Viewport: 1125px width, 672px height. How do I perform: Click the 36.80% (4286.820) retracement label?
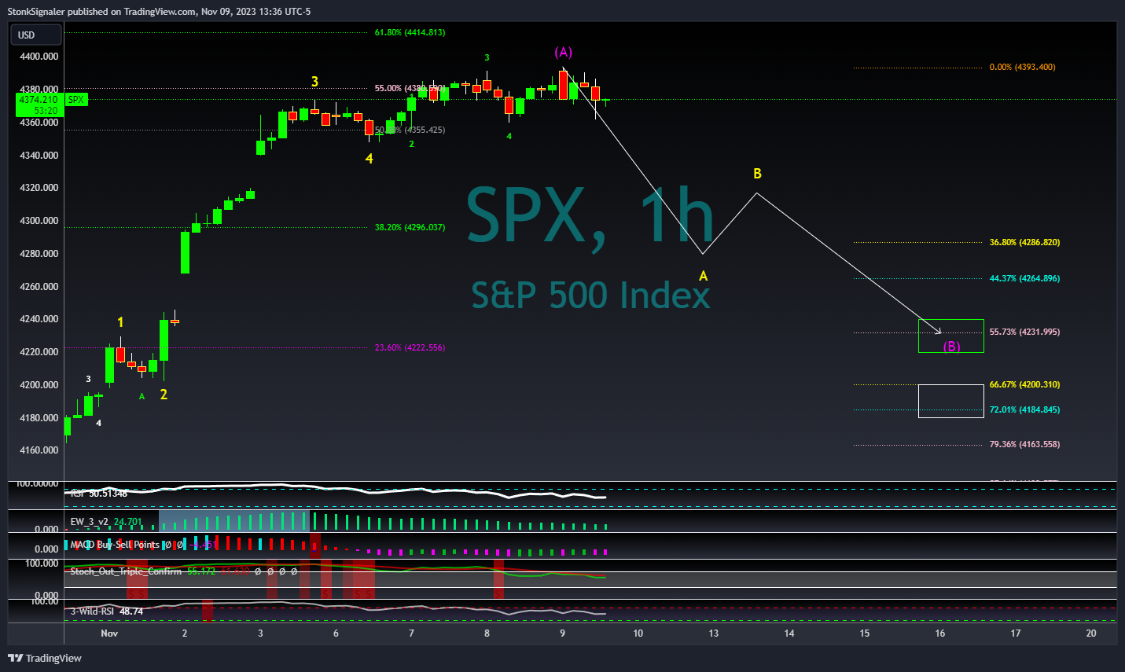(x=1024, y=242)
